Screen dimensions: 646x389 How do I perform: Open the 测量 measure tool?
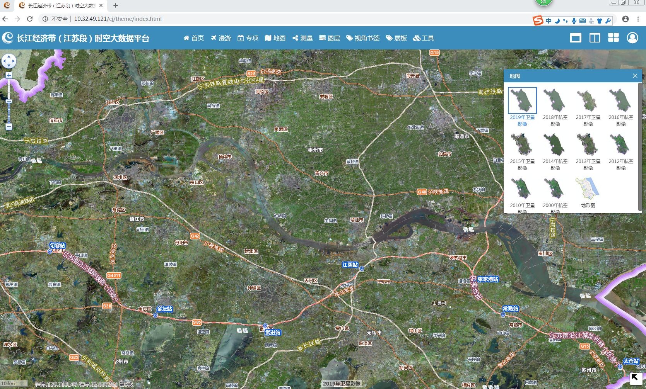coord(302,38)
